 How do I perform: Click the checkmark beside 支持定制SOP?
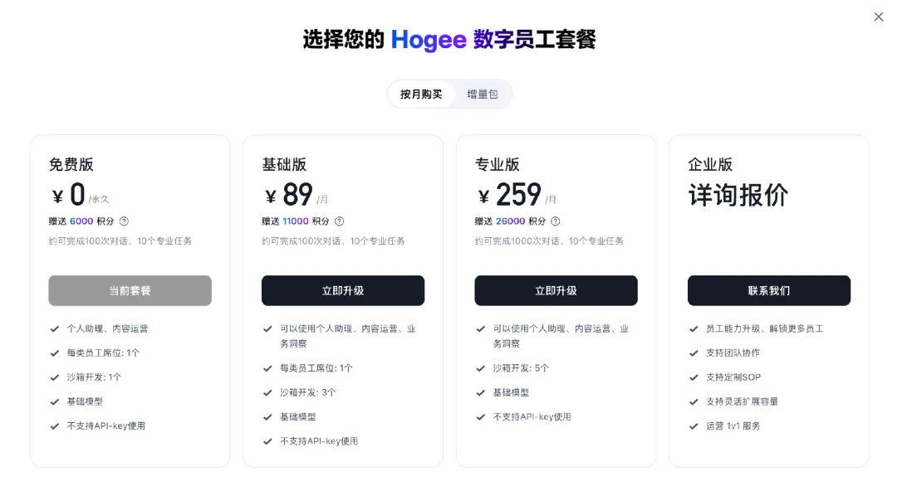pyautogui.click(x=693, y=377)
